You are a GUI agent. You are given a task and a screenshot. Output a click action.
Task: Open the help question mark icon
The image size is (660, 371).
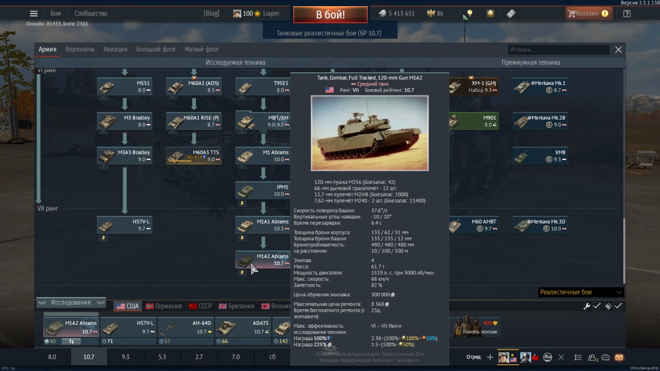[x=627, y=13]
